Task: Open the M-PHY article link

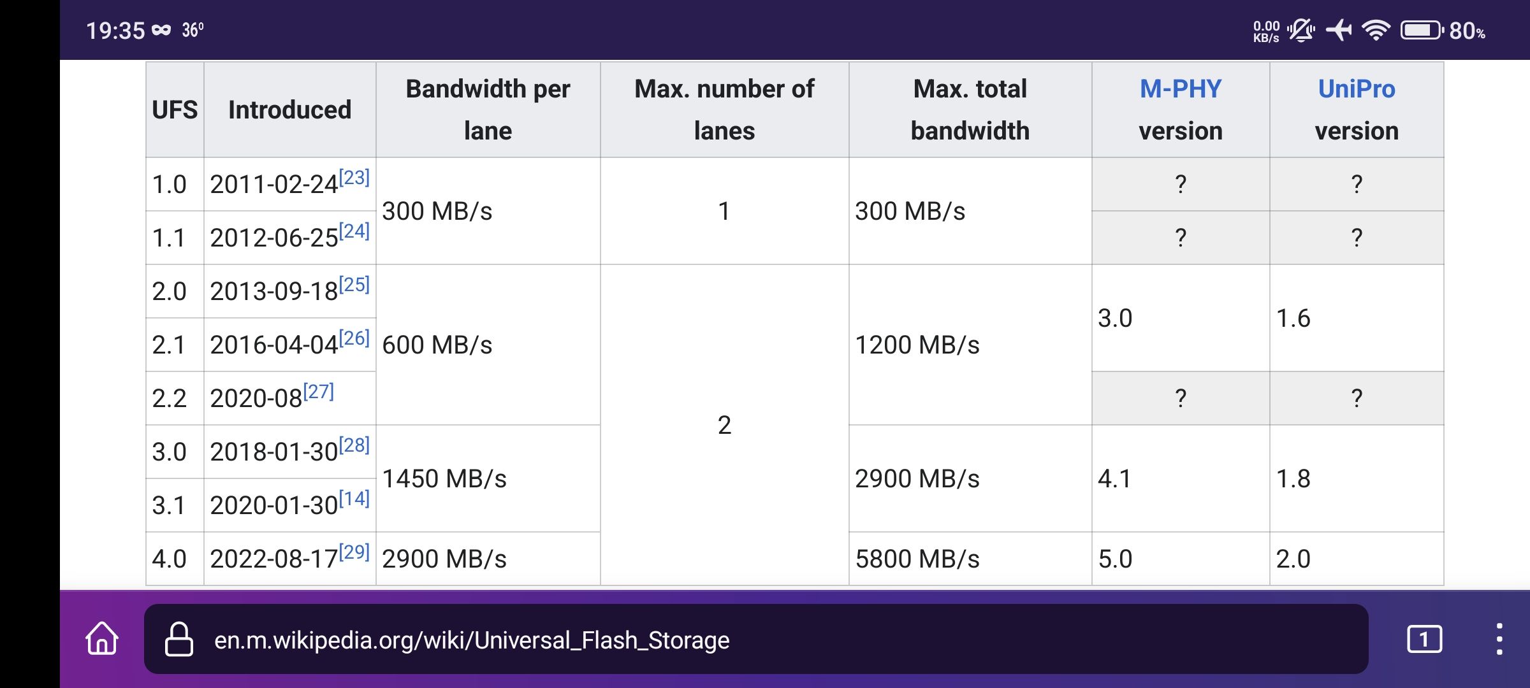Action: [x=1180, y=89]
